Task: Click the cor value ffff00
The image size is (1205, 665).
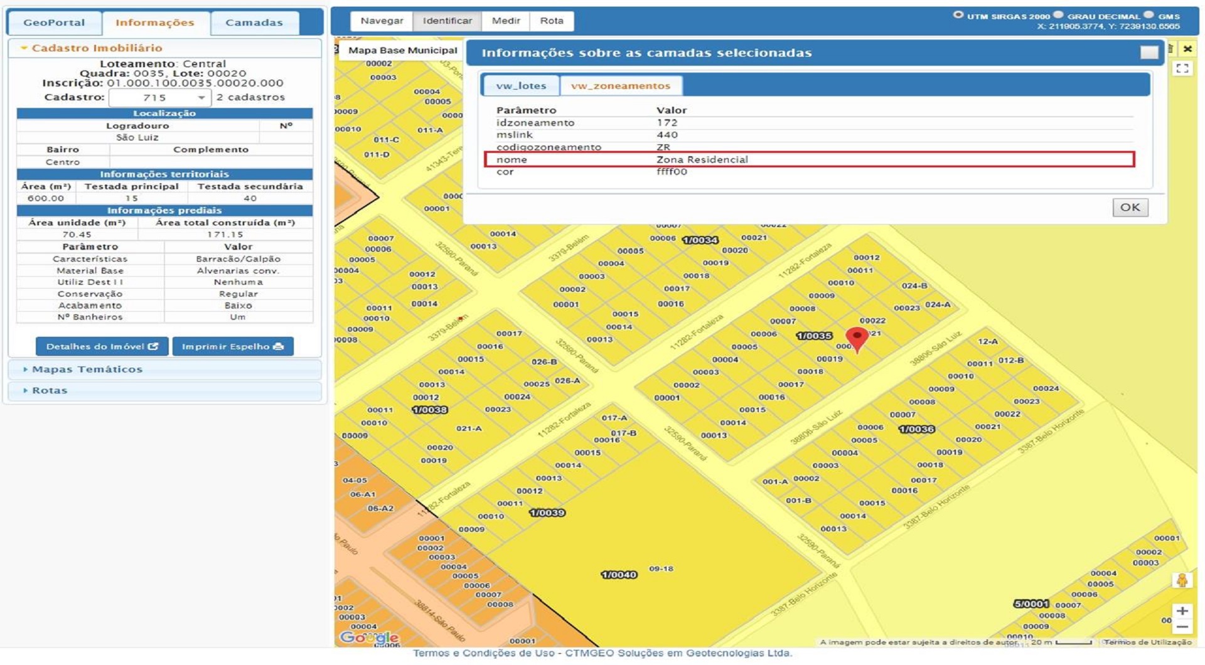Action: (x=672, y=172)
